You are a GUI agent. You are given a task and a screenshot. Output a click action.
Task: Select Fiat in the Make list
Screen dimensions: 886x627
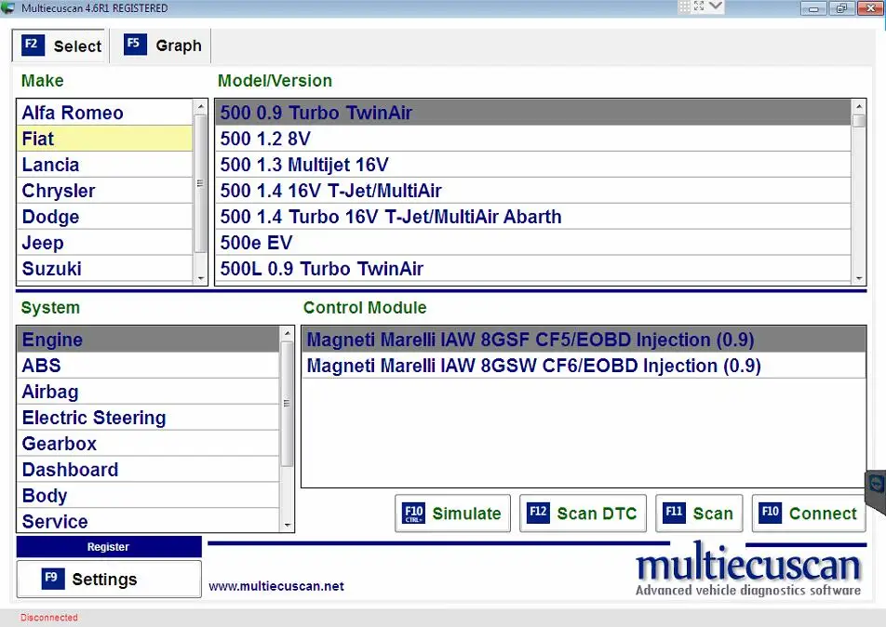[105, 139]
